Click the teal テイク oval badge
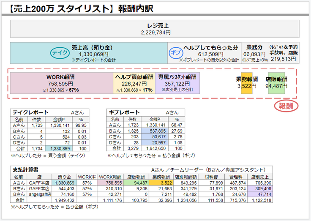311x221 pixels. click(59, 53)
